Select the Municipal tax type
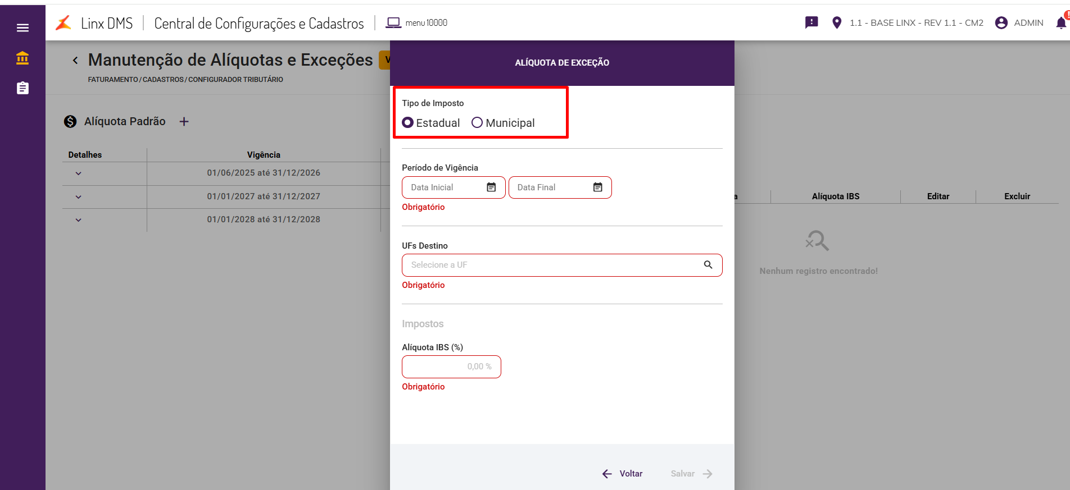The image size is (1070, 490). click(477, 122)
